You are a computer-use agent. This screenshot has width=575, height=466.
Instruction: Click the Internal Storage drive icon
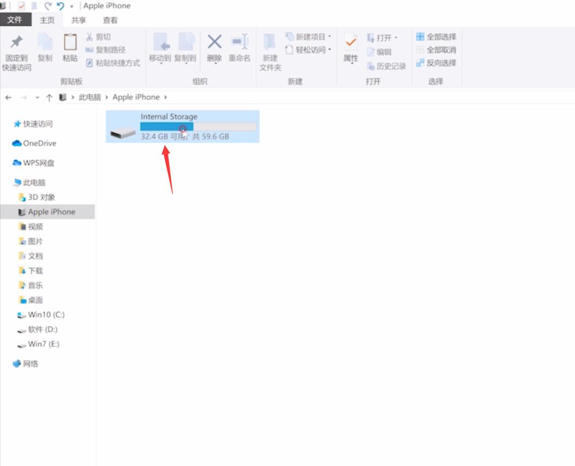(x=123, y=132)
